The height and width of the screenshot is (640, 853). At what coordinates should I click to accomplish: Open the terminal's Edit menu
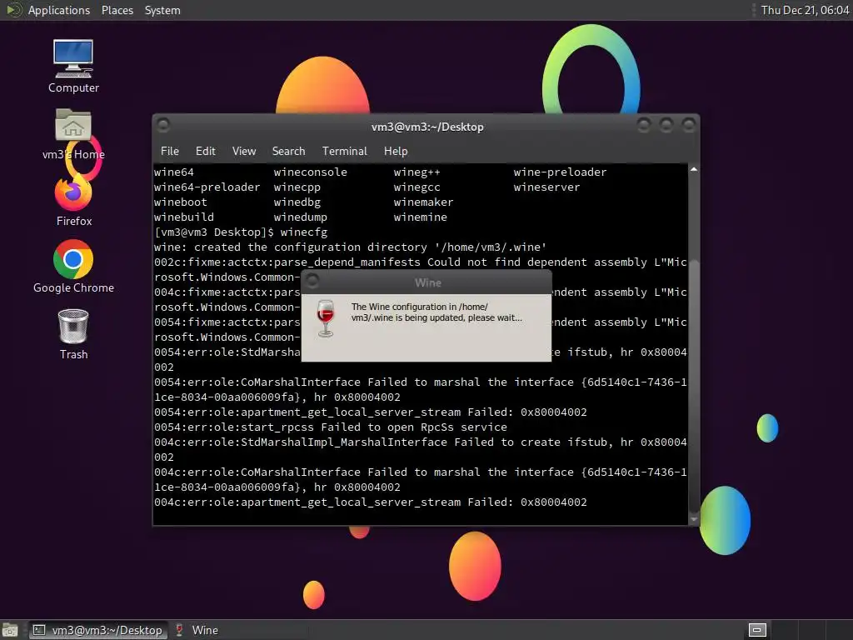[x=205, y=151]
